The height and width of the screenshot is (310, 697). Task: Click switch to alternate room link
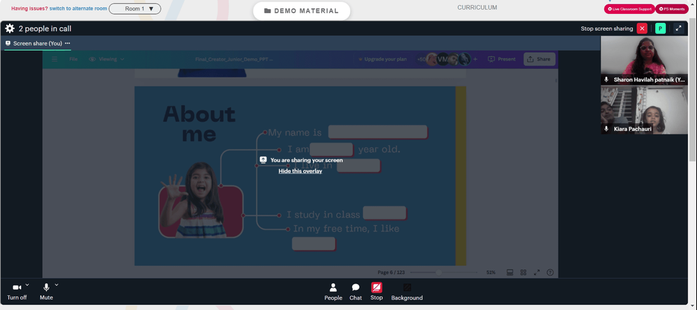(78, 8)
